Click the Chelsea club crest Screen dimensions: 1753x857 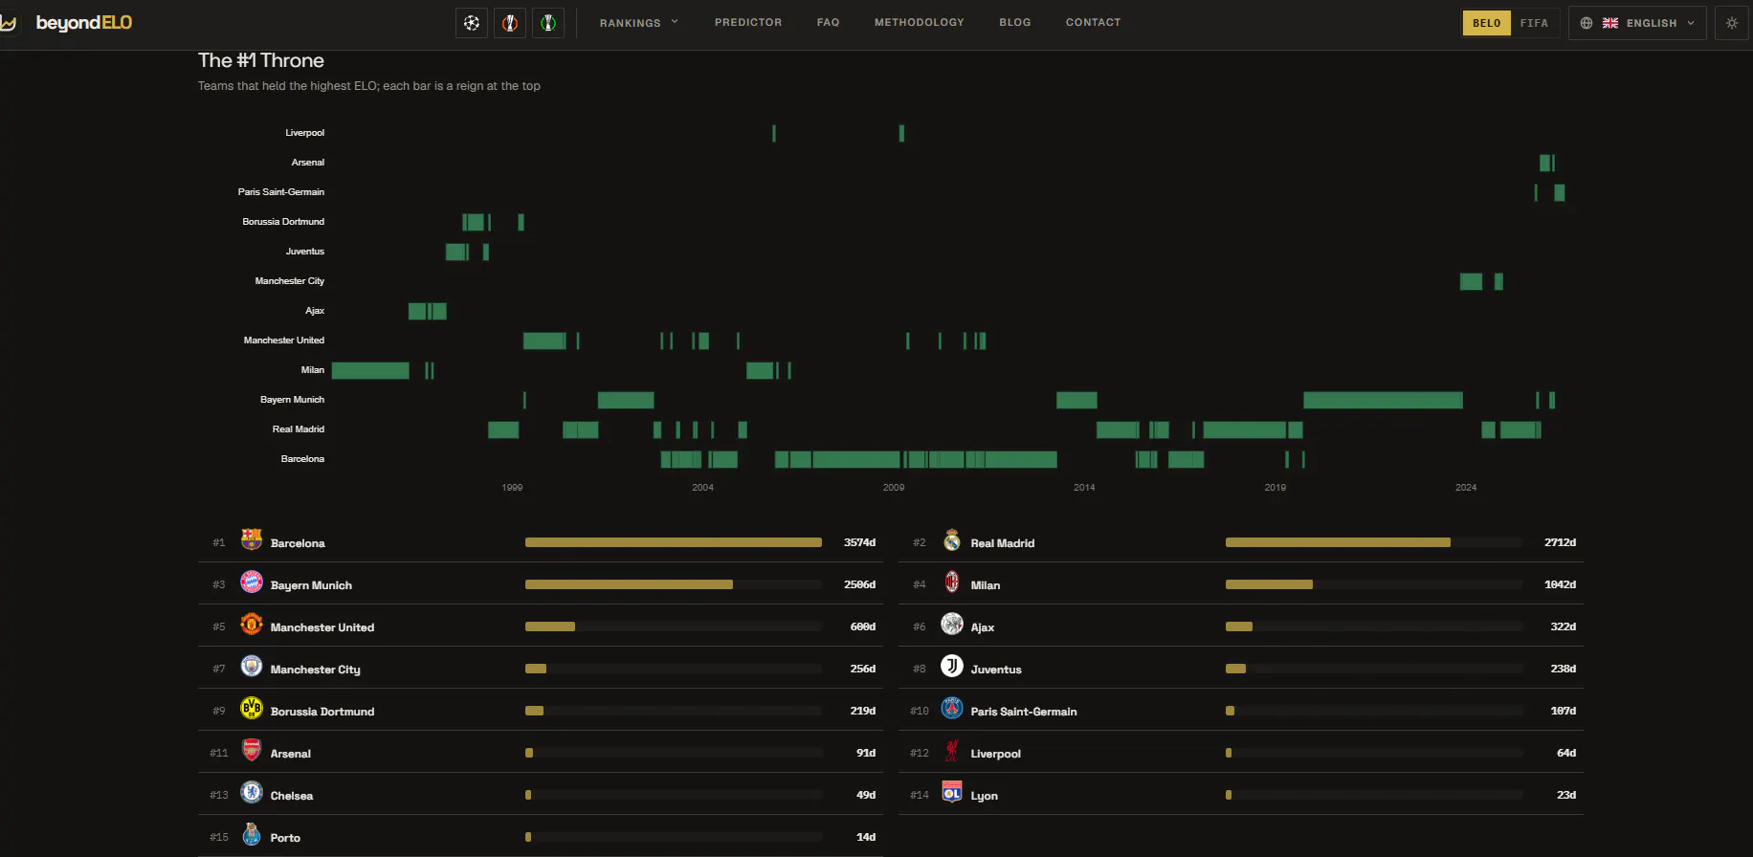tap(252, 793)
